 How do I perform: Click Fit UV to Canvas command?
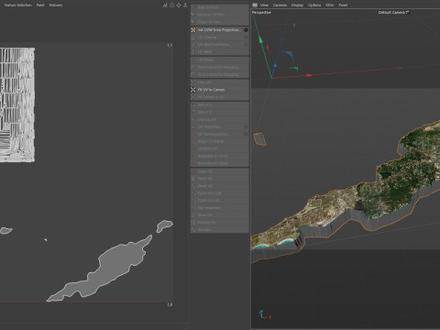pyautogui.click(x=220, y=90)
